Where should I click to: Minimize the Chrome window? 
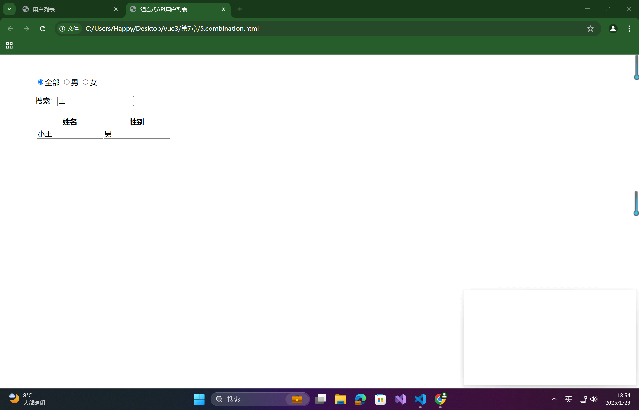(587, 9)
